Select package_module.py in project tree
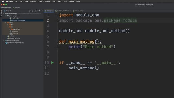174x98 pixels. pyautogui.click(x=17, y=20)
